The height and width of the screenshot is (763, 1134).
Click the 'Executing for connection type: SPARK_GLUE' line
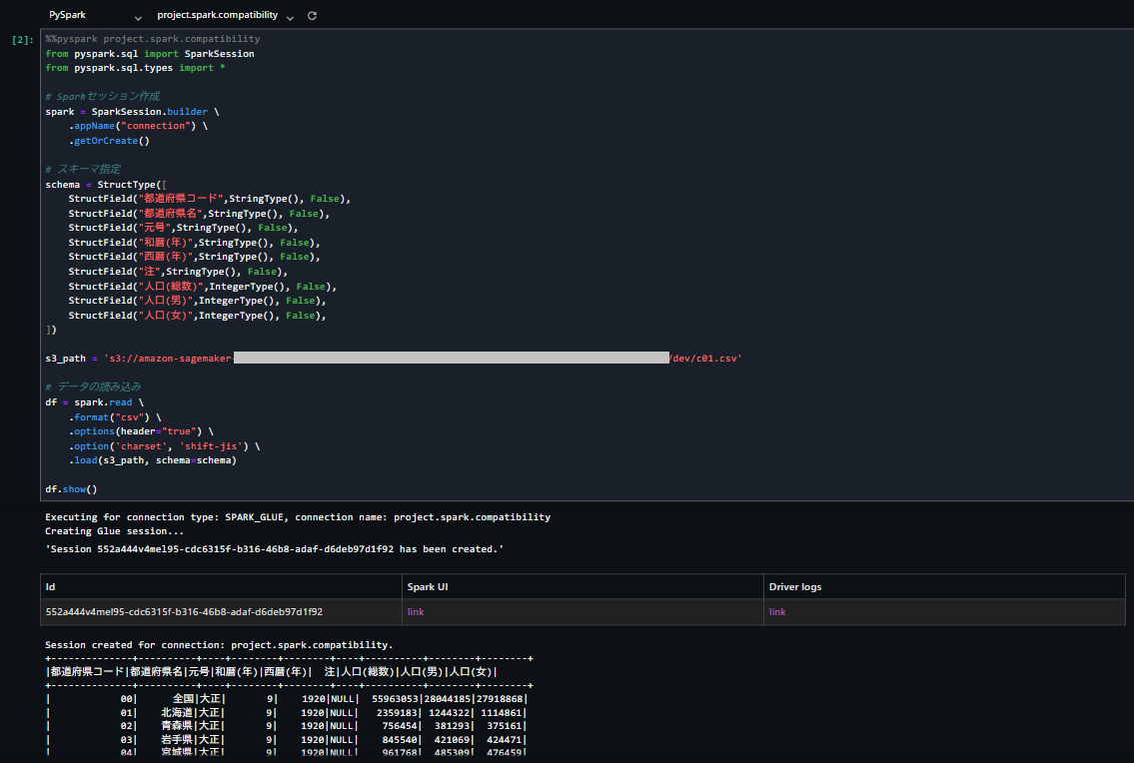coord(298,517)
